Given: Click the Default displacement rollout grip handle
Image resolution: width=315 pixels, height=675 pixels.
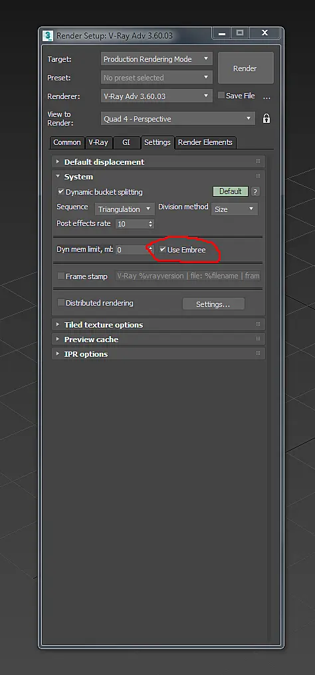Looking at the screenshot, I should (259, 161).
